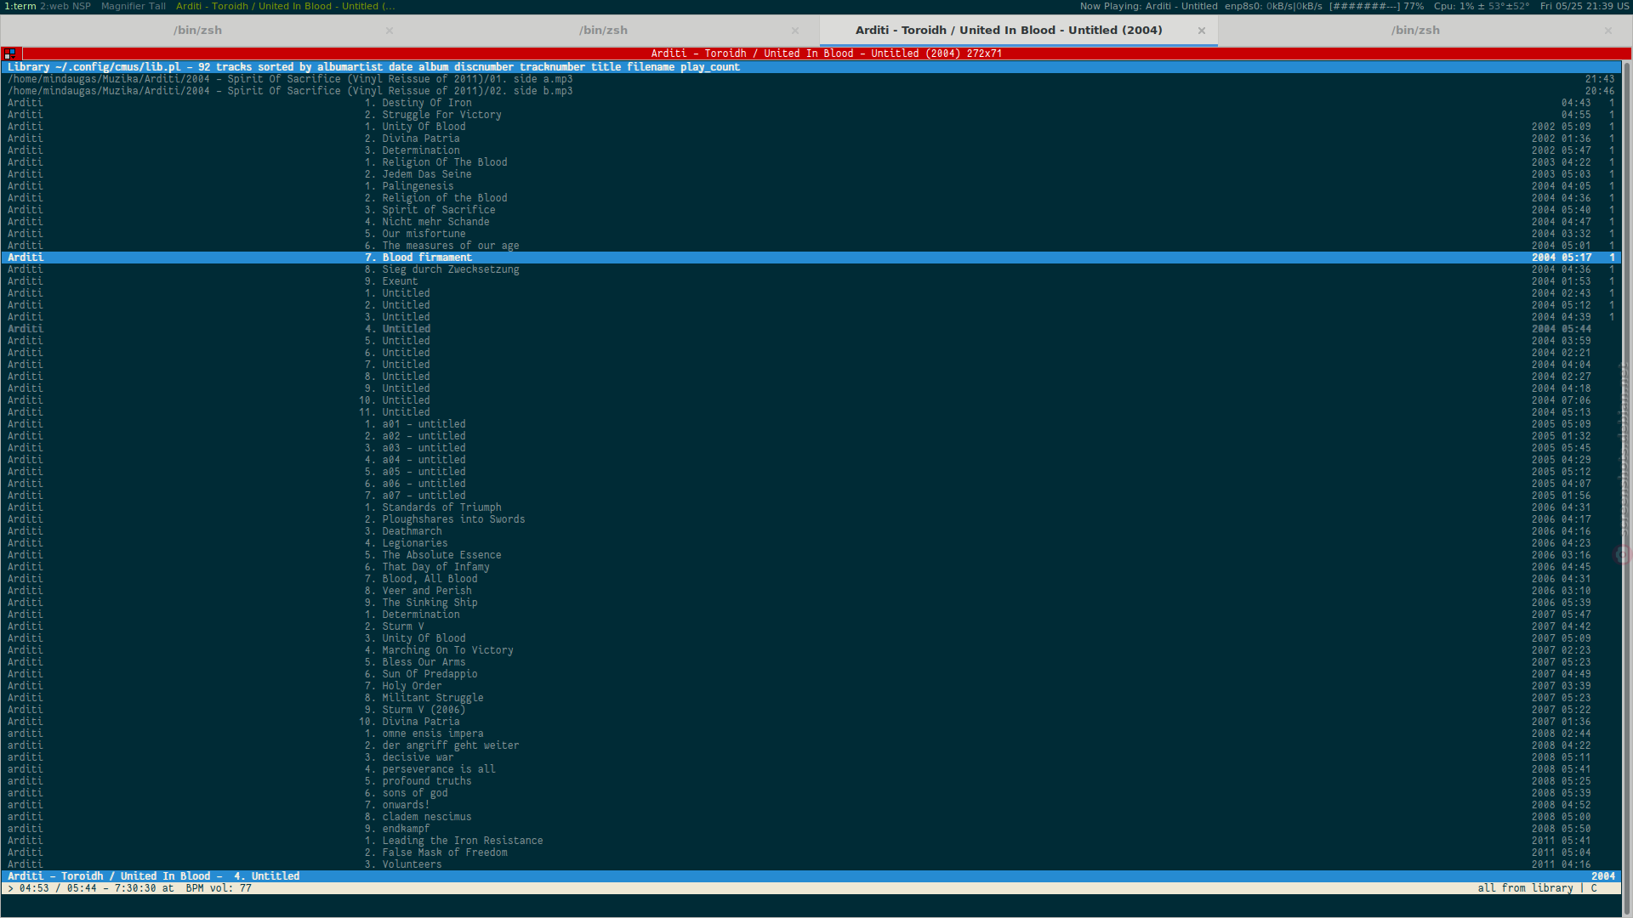The height and width of the screenshot is (918, 1633).
Task: Select track 'Veer and Perish'
Action: pos(811,591)
